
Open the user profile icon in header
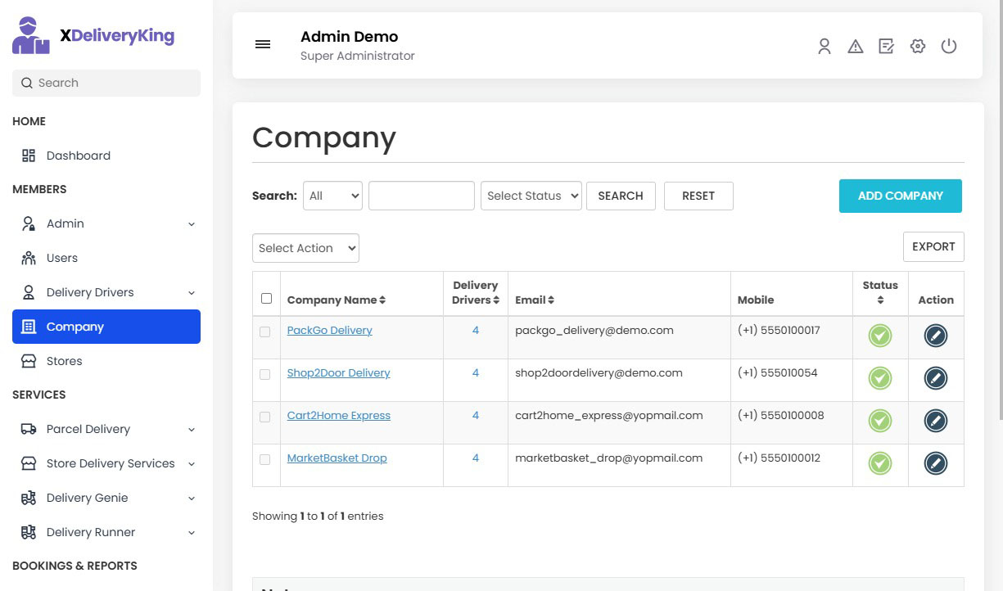click(x=825, y=47)
